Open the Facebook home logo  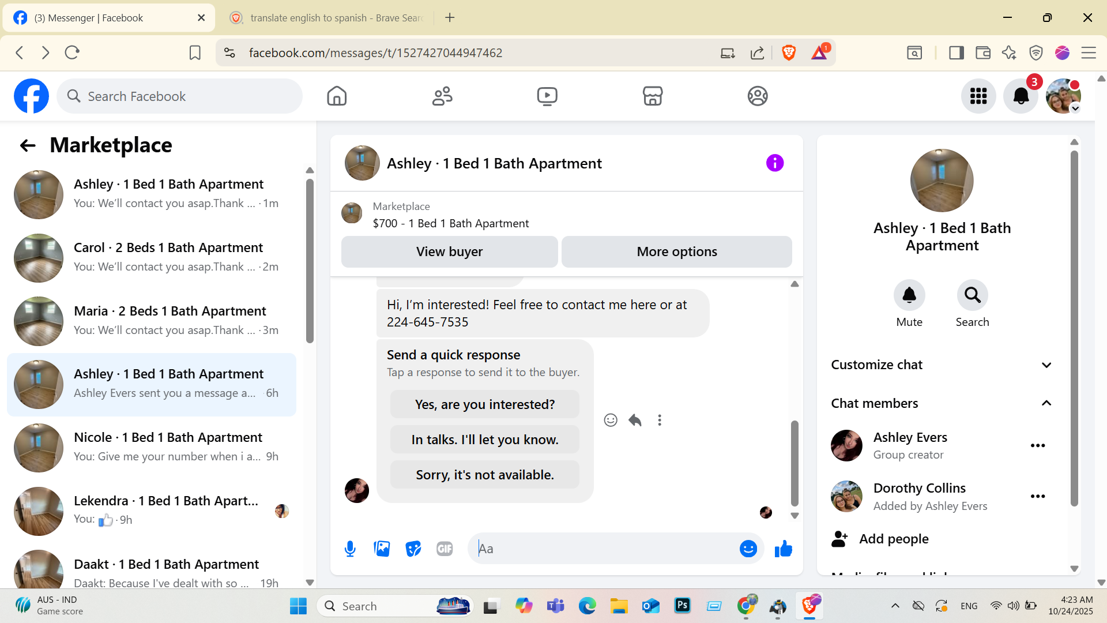point(31,96)
